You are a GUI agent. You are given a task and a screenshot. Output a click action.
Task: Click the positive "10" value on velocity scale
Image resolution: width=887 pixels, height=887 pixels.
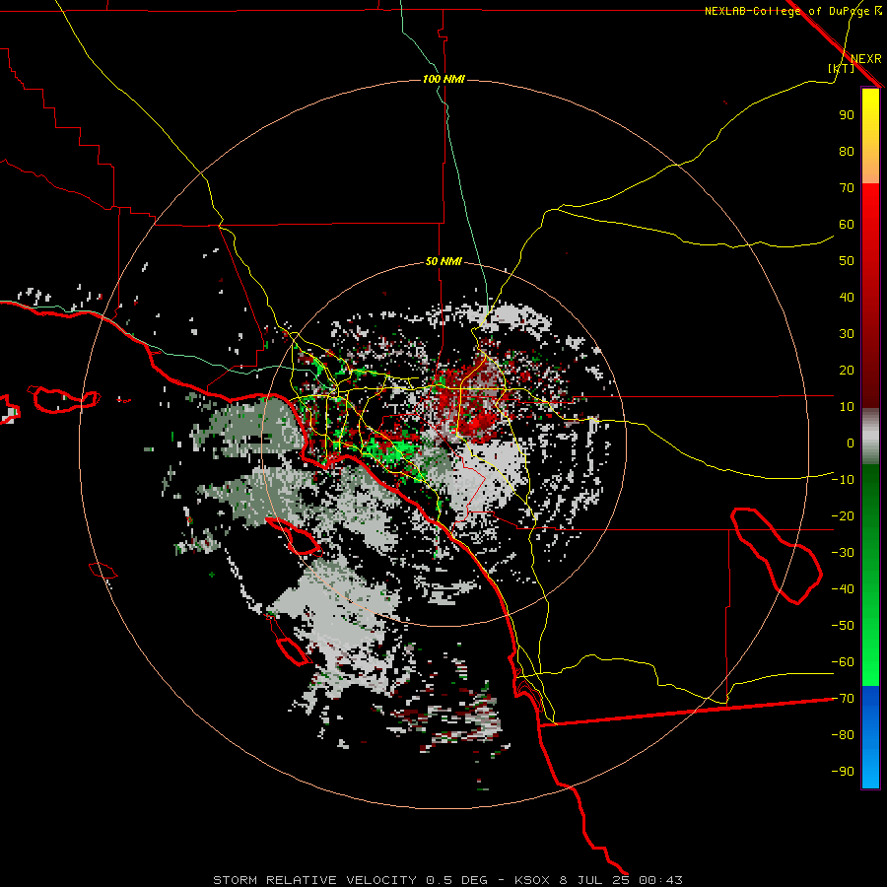(847, 407)
